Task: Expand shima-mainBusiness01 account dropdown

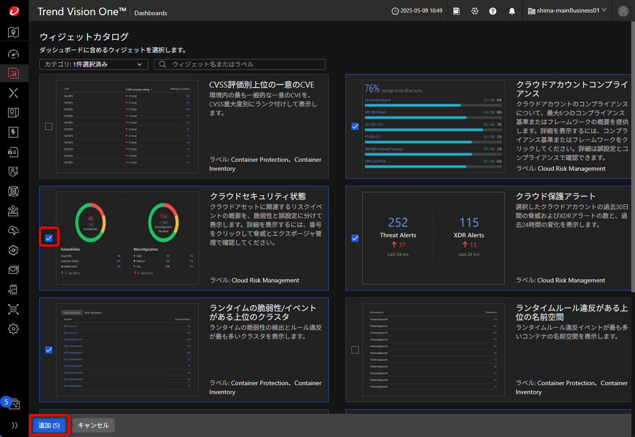Action: coord(567,11)
